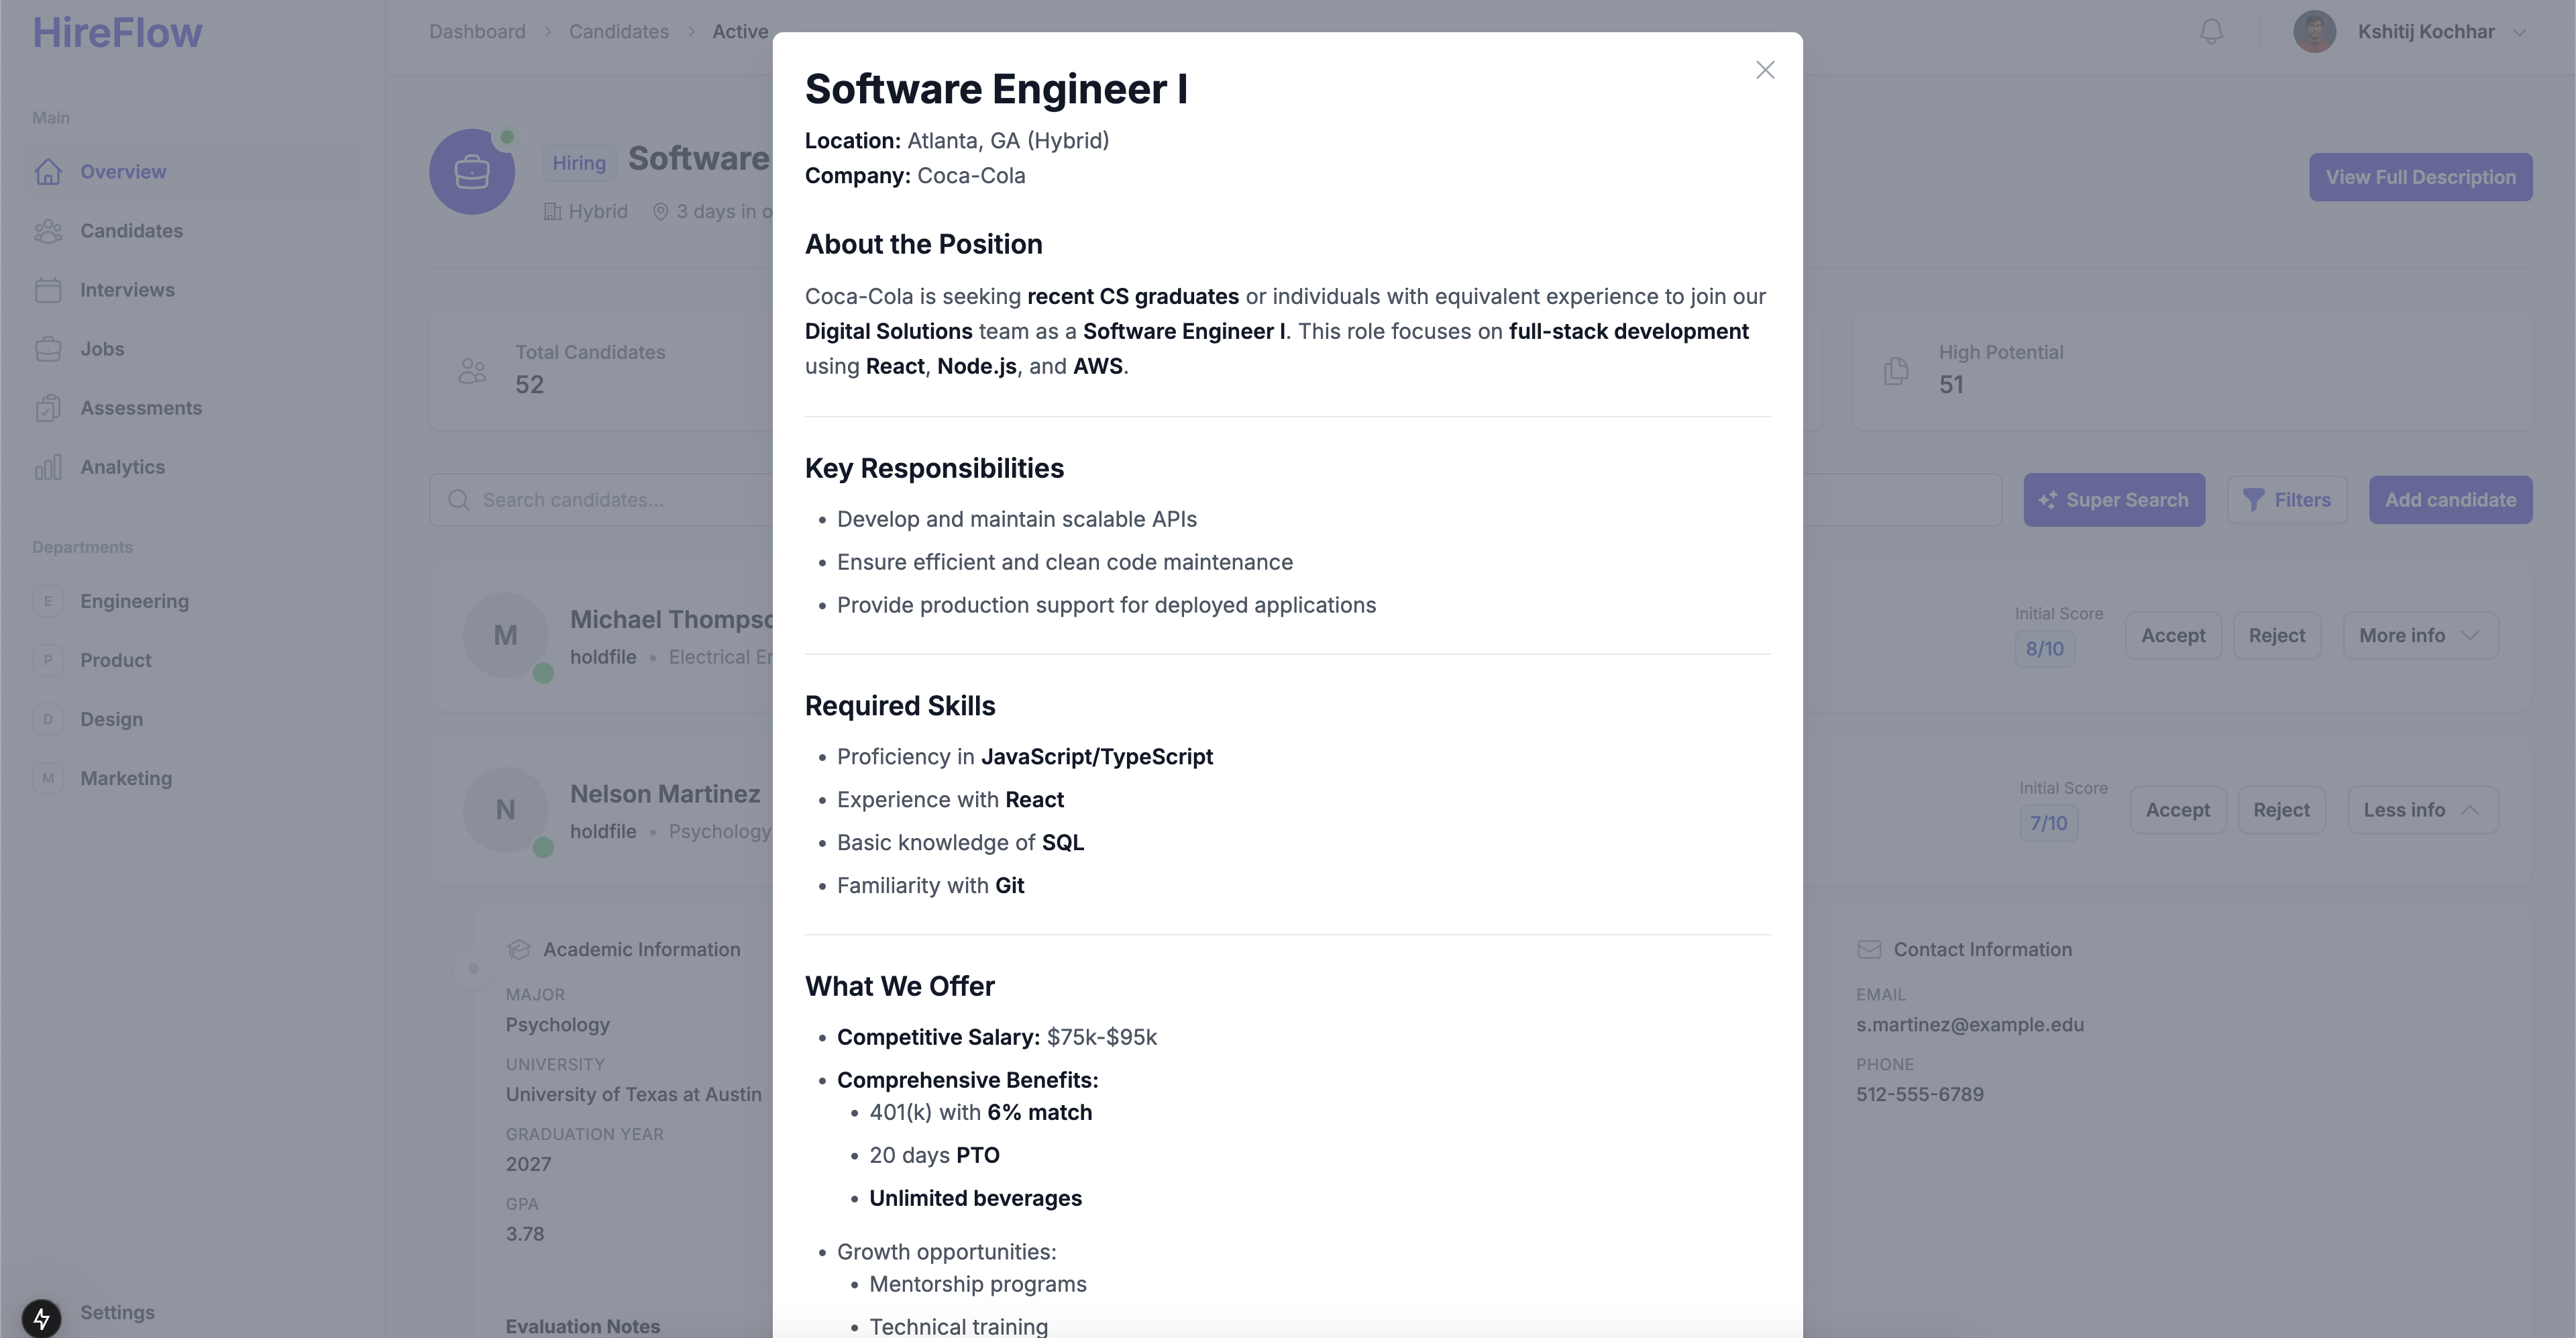Screen dimensions: 2576x1338
Task: Click the Interviews calendar icon
Action: (48, 290)
